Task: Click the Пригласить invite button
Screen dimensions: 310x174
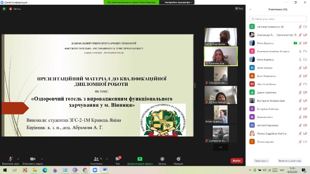Action: (261, 161)
